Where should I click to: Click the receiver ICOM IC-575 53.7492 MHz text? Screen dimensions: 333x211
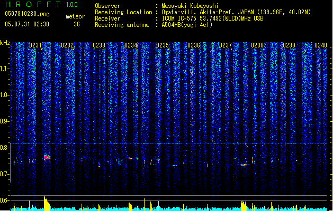[212, 18]
